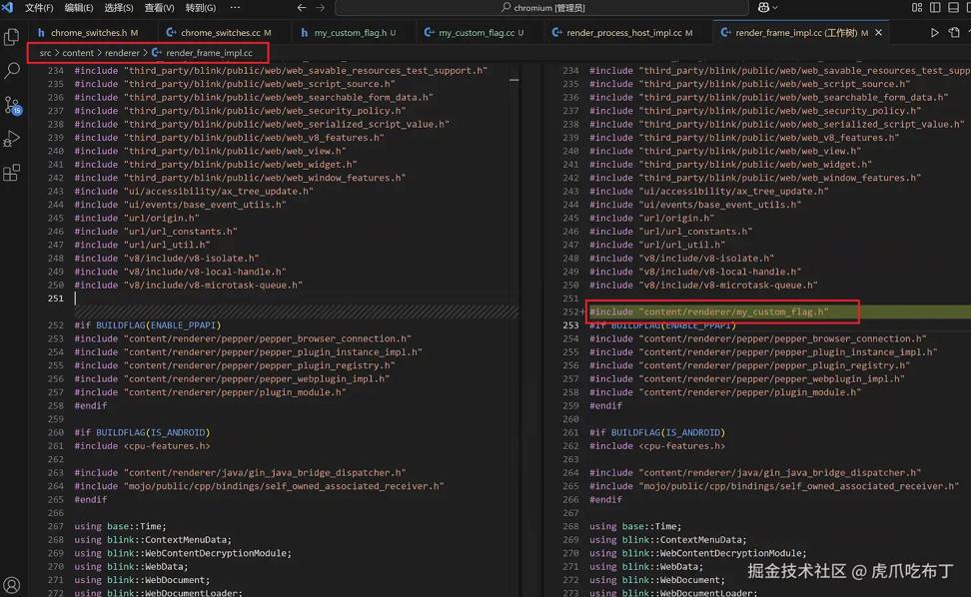Go back with the left arrow
Screen dimensions: 971x597
(301, 7)
